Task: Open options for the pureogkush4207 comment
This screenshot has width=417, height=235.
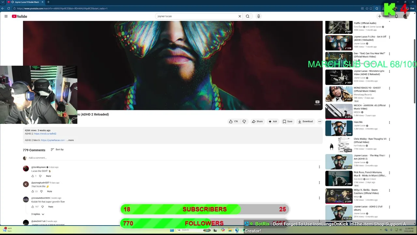Action: pos(319,182)
